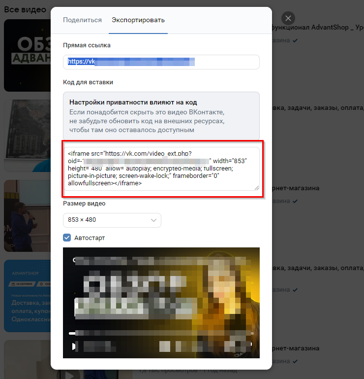The image size is (364, 379).
Task: Click the verified checkmark under the AdvantShop функционал title
Action: pyautogui.click(x=295, y=40)
